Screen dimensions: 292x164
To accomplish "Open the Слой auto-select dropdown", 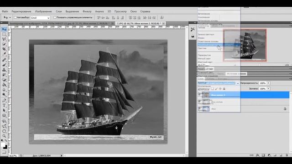I will (x=40, y=18).
